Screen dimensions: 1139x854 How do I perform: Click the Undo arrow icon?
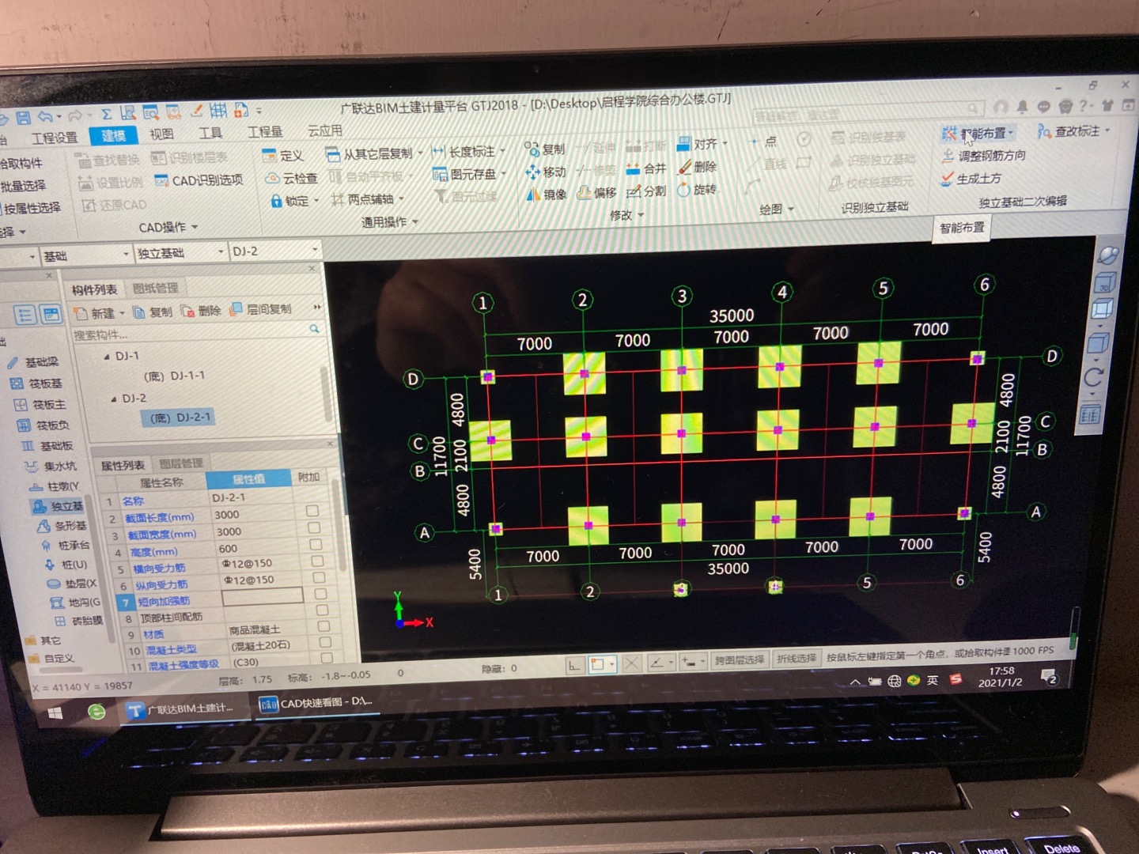46,117
